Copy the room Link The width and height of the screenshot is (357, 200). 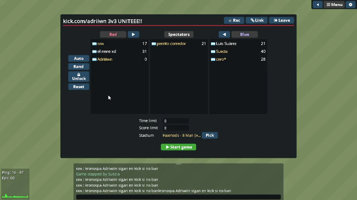(257, 20)
